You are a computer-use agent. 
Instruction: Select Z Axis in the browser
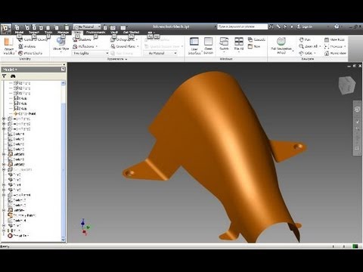(x=20, y=109)
